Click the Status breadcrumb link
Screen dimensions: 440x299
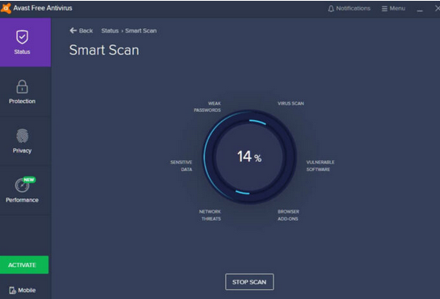(110, 31)
